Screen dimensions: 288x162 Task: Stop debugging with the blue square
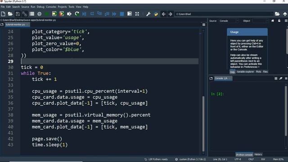click(x=122, y=14)
